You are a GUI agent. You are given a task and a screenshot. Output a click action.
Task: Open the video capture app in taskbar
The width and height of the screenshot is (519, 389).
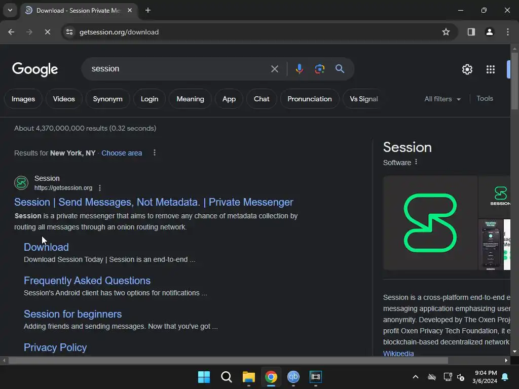(316, 377)
